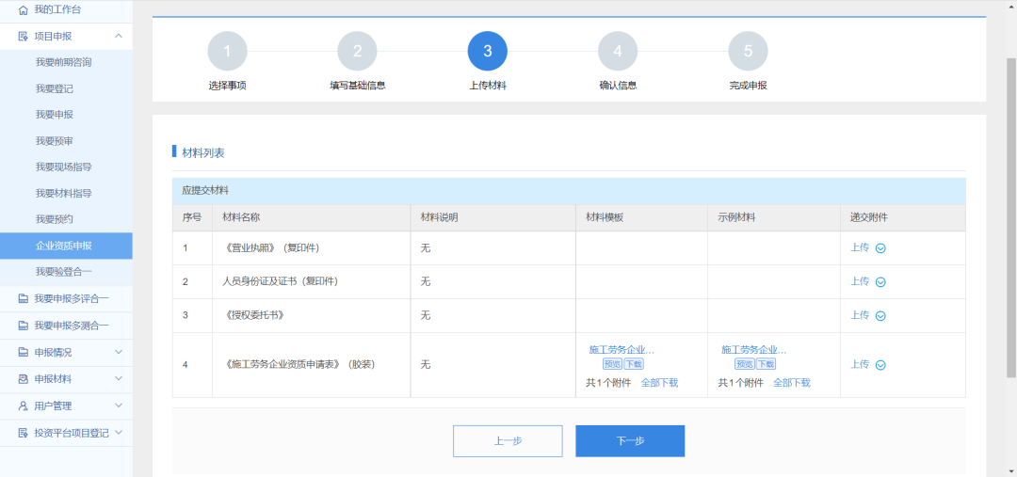
Task: Click the 申报材料 icon in sidebar
Action: [24, 379]
